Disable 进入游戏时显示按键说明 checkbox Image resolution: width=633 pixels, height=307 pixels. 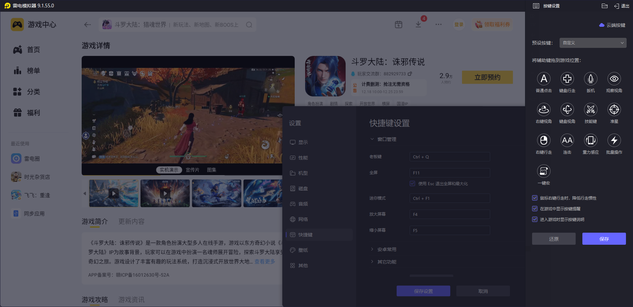click(x=535, y=219)
